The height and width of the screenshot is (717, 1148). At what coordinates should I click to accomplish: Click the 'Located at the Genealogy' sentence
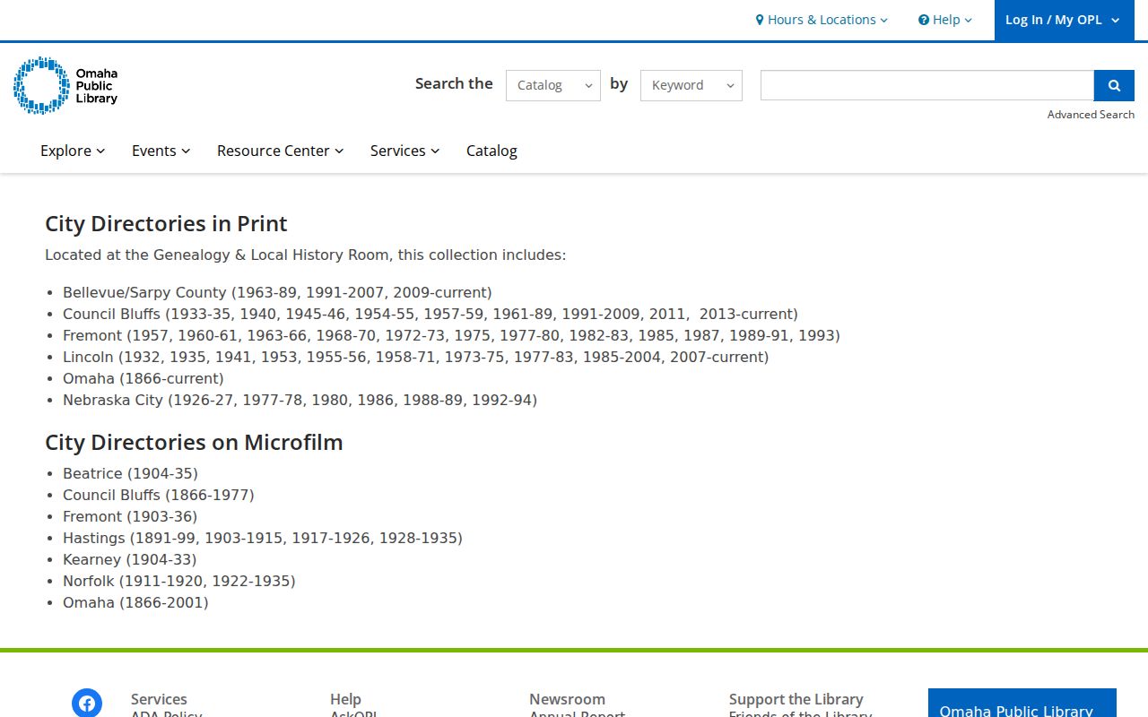coord(306,255)
